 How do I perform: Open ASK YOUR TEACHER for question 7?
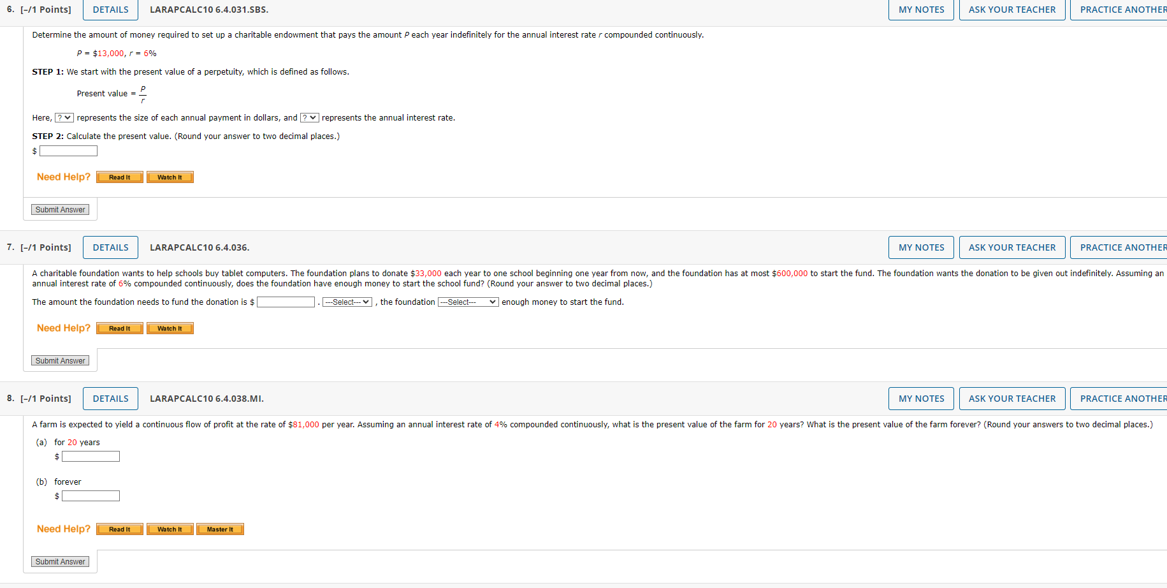point(1011,247)
